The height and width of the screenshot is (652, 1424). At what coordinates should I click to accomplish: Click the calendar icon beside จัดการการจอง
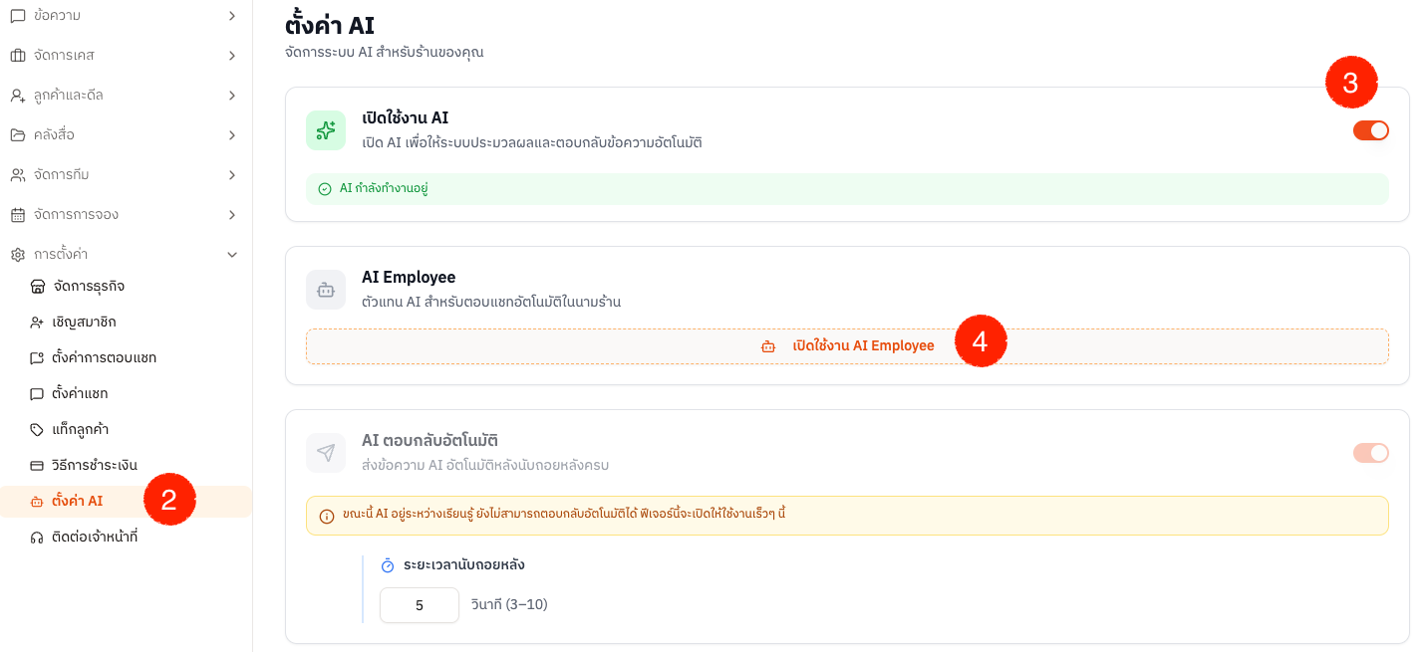click(18, 215)
